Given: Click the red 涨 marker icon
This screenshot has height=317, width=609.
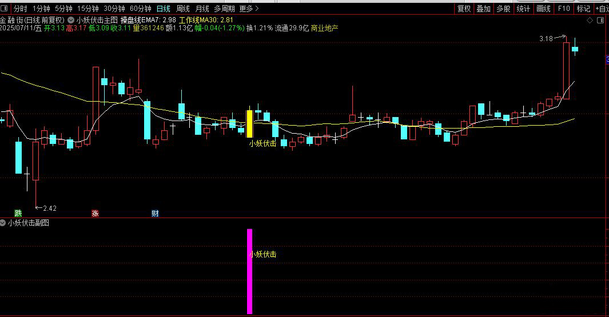Looking at the screenshot, I should (x=95, y=213).
